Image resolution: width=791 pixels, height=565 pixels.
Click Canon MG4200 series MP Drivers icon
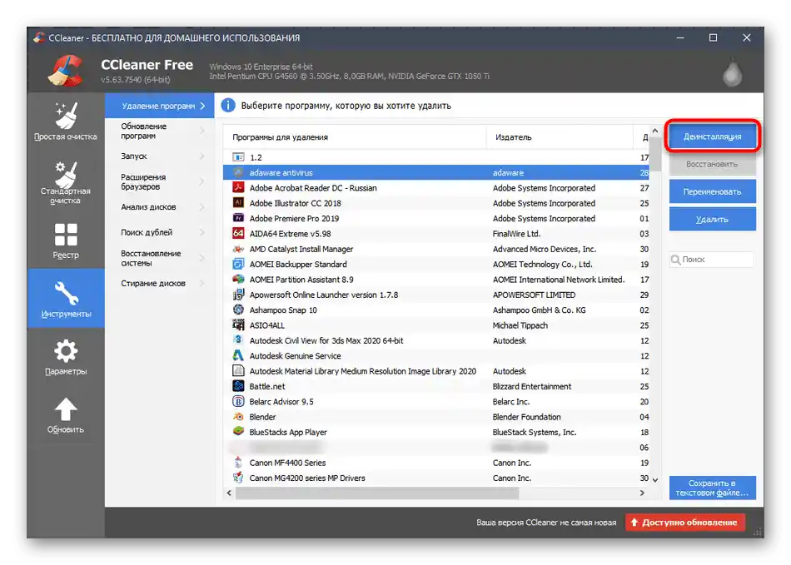[238, 478]
